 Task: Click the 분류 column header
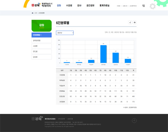point(62,70)
